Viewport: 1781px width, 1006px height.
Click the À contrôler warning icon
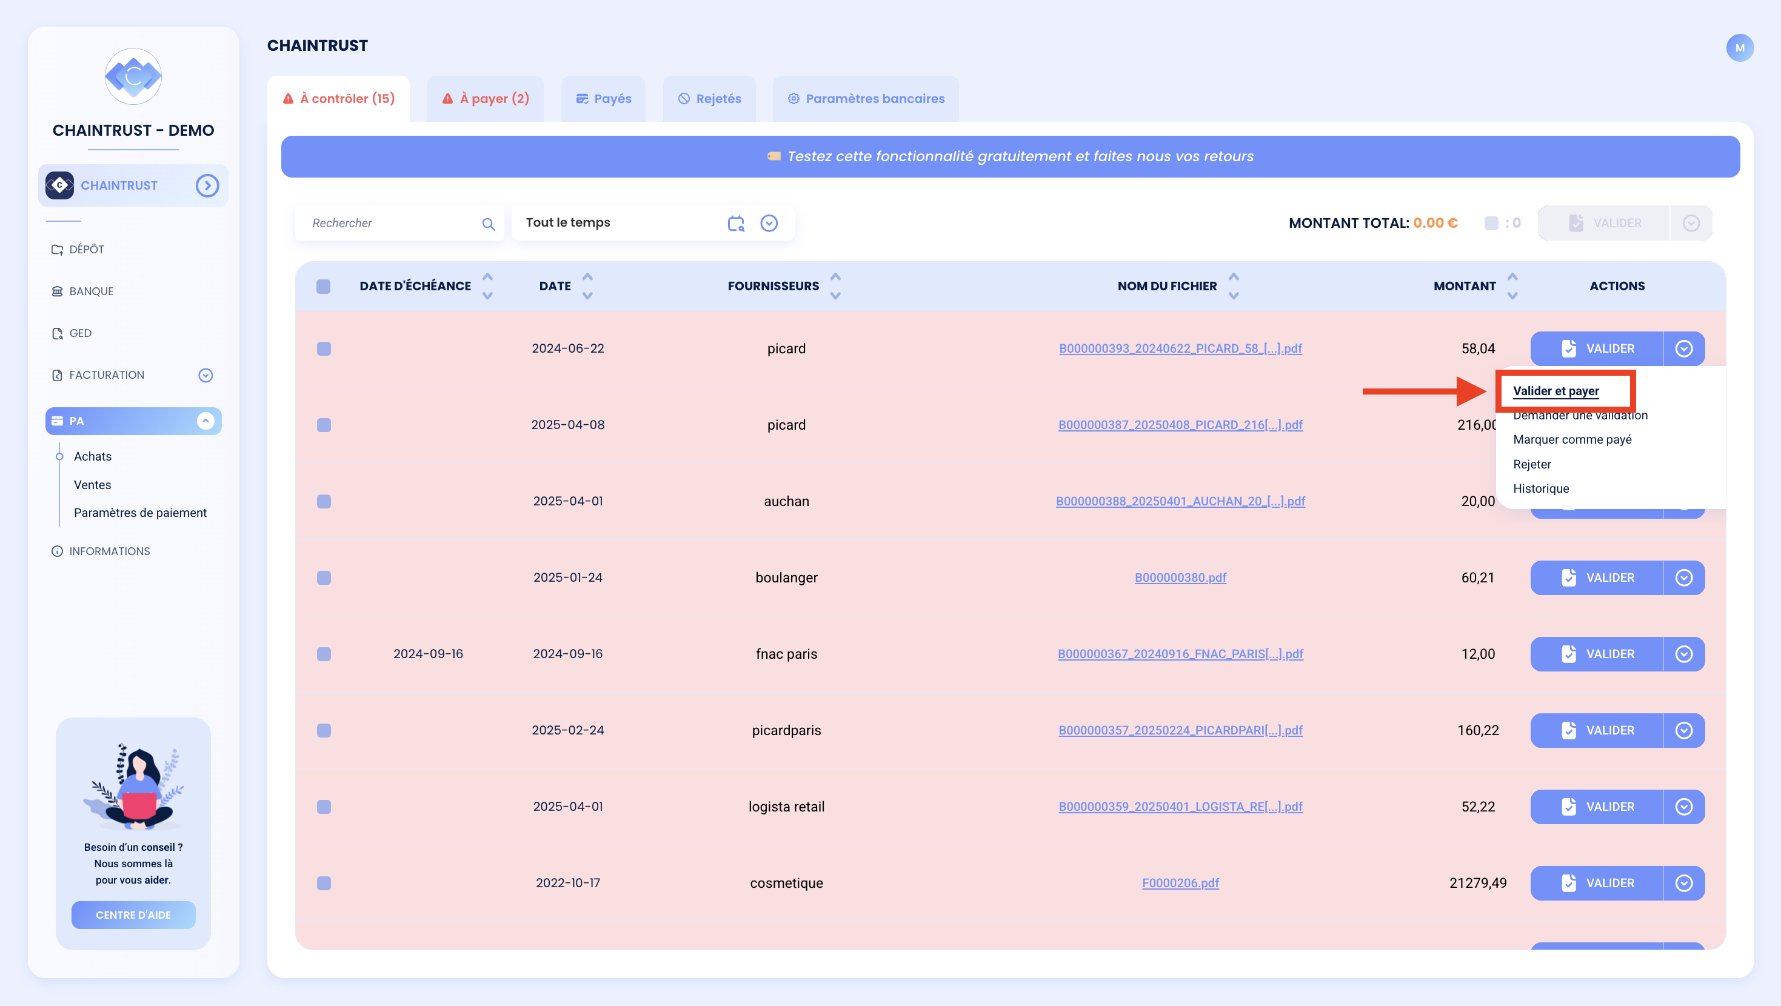(289, 99)
